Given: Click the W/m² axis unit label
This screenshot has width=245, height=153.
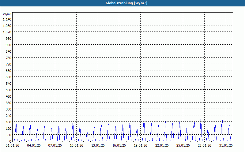Looking at the screenshot, I should pos(7,14).
